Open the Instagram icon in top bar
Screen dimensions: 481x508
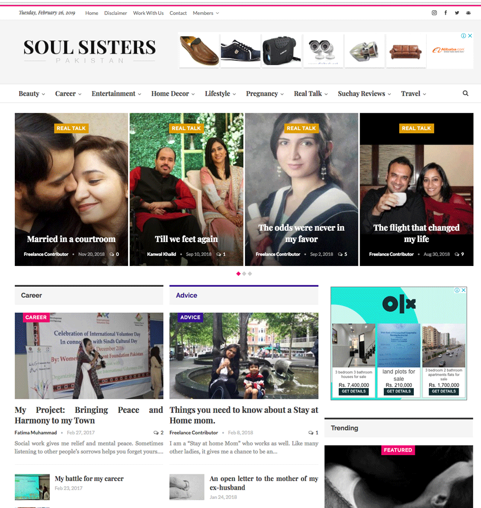click(x=434, y=13)
